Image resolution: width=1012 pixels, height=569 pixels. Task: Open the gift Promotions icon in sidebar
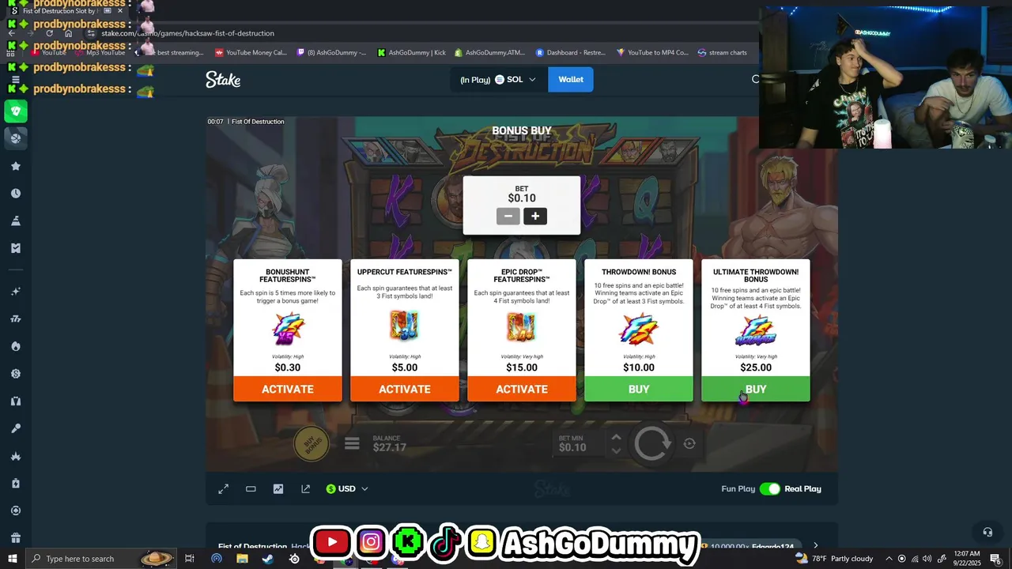16,537
